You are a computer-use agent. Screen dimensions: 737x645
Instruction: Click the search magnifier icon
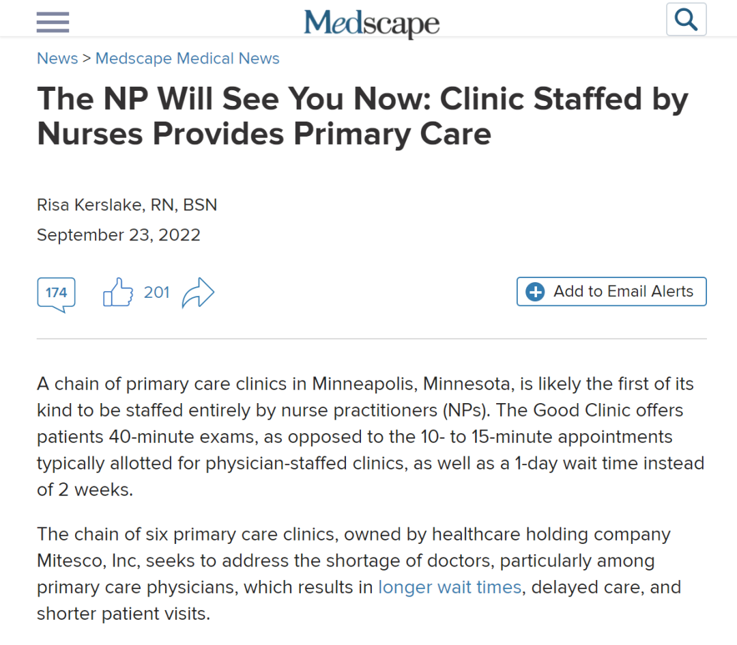686,19
